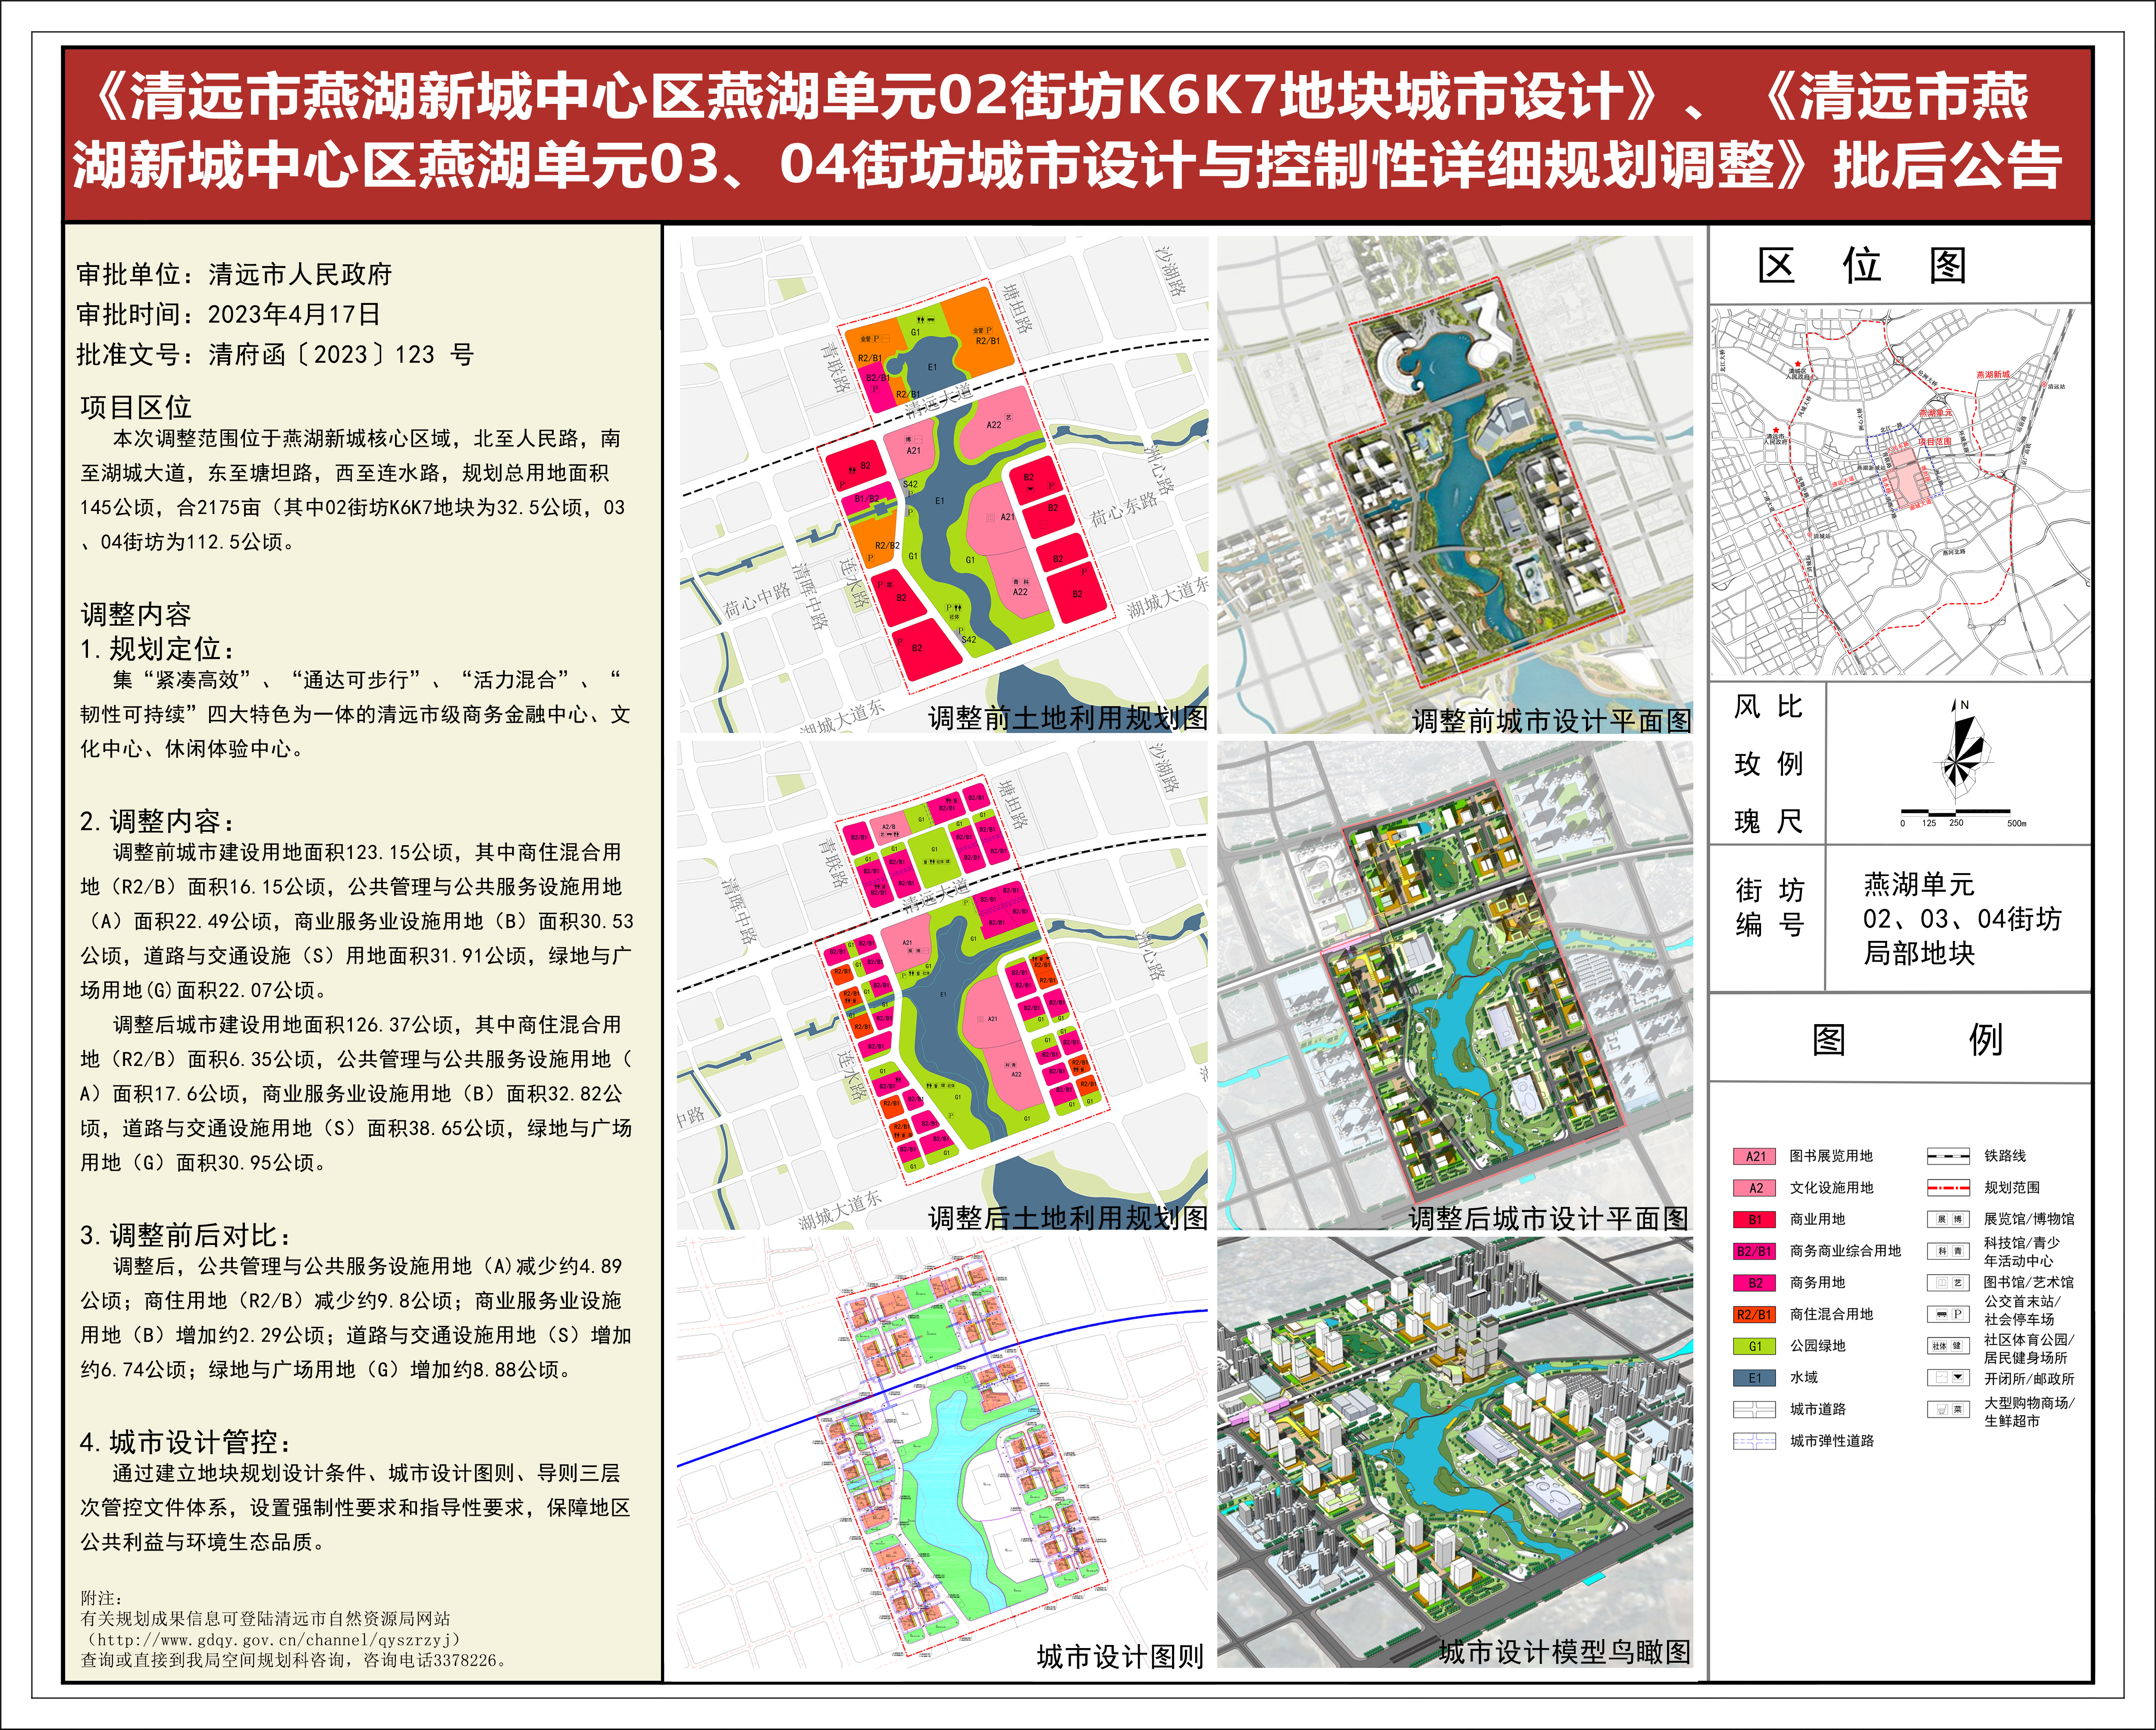
Task: Click the 区位图 panel title
Action: [x=1862, y=266]
